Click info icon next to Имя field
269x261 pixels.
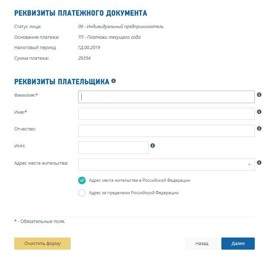(x=259, y=112)
